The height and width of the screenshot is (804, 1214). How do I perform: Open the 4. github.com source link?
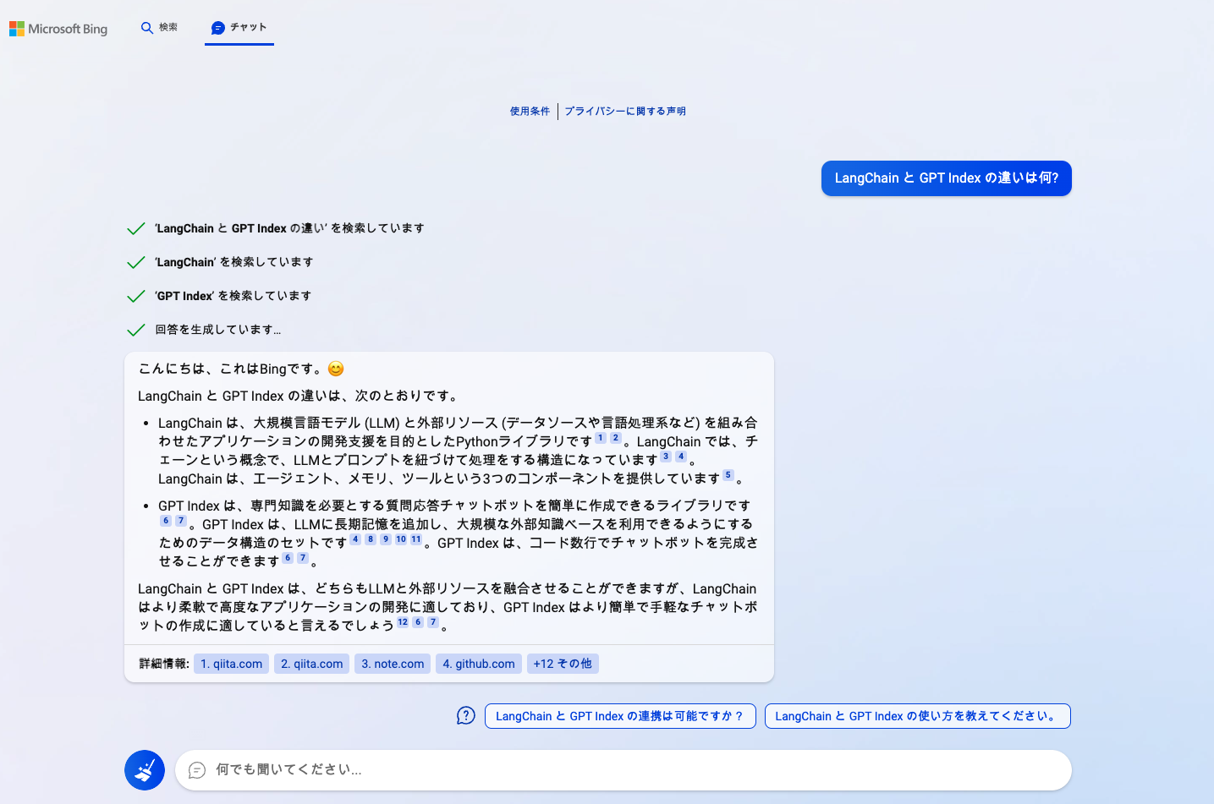coord(478,664)
